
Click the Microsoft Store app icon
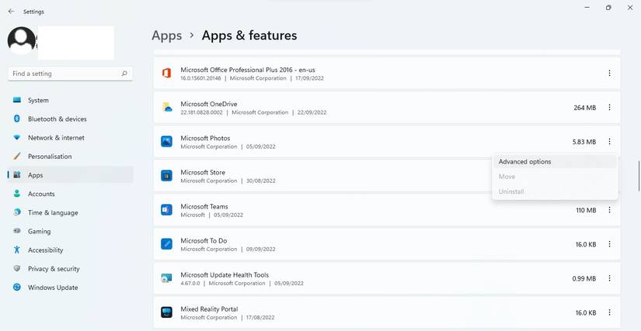(x=166, y=176)
